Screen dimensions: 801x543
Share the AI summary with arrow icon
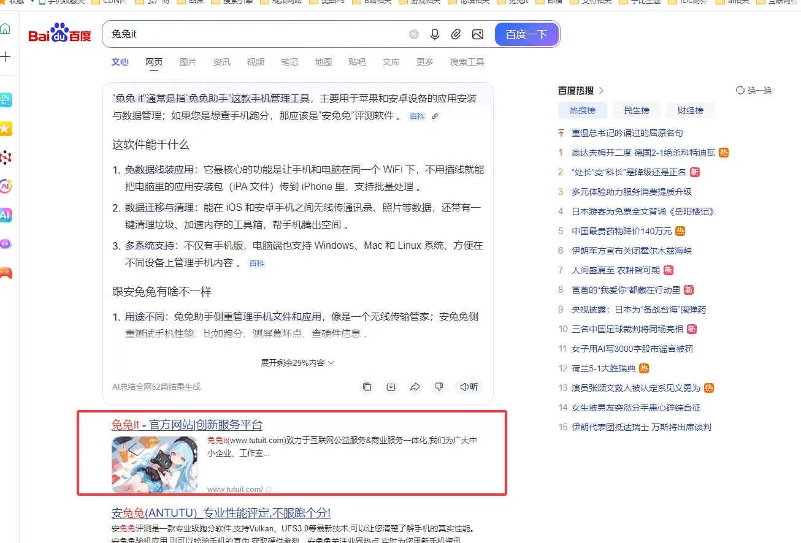[415, 387]
